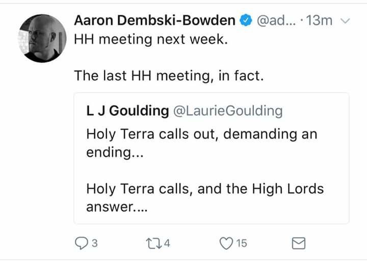Viewport: 367px width, 261px height.
Task: Open the tweet options chevron menu
Action: (x=344, y=21)
